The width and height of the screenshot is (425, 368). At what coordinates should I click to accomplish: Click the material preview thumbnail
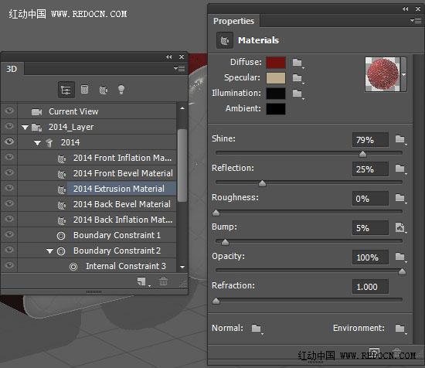click(x=382, y=74)
